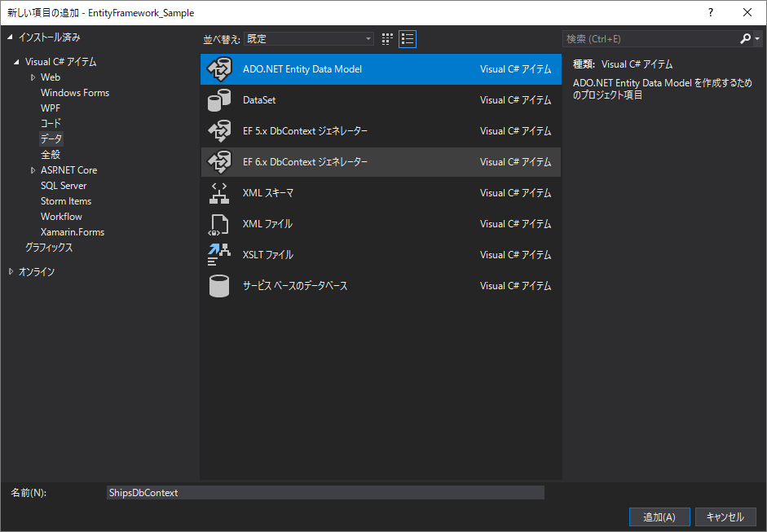Click the XML ファイル document icon
Screen dimensions: 767x532
click(x=218, y=224)
